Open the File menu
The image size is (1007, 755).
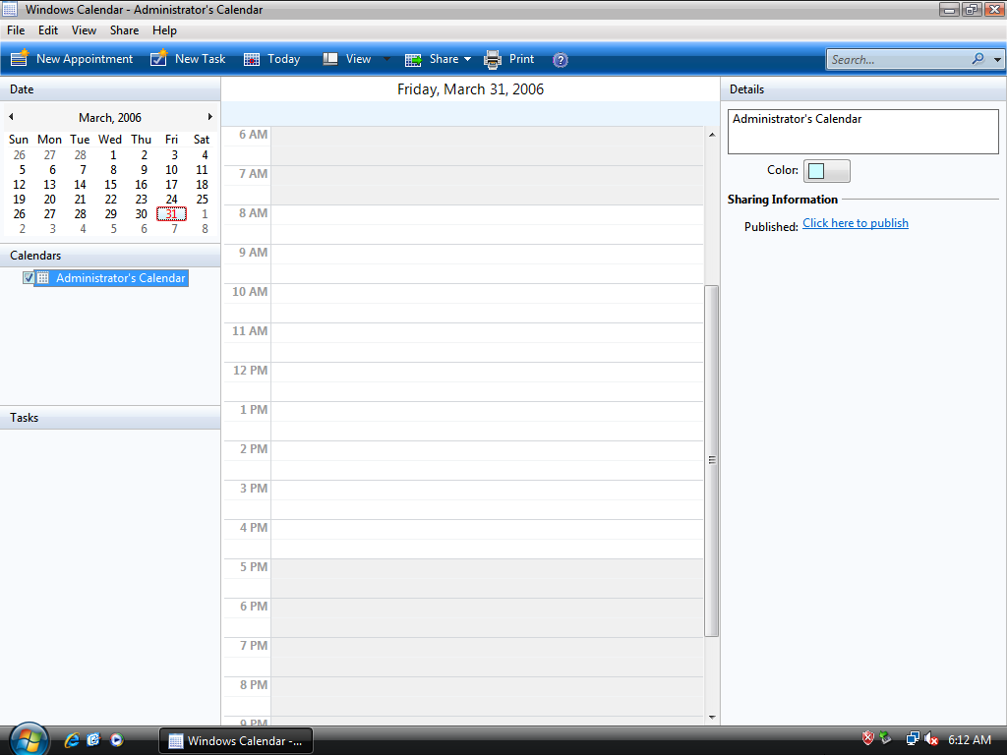16,30
